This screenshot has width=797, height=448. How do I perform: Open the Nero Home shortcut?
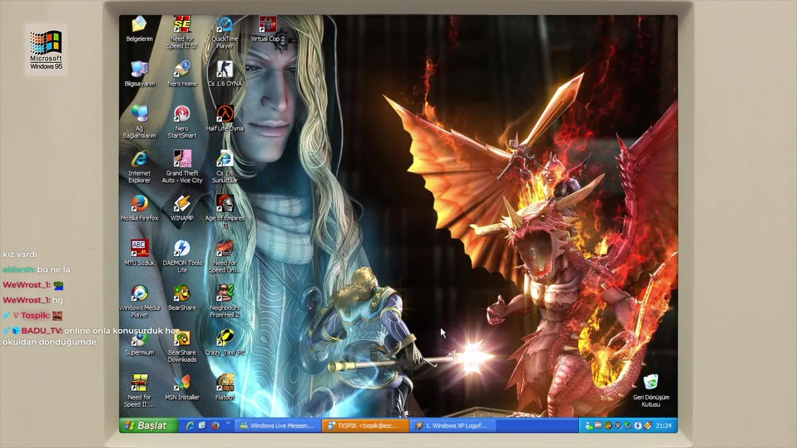click(182, 75)
